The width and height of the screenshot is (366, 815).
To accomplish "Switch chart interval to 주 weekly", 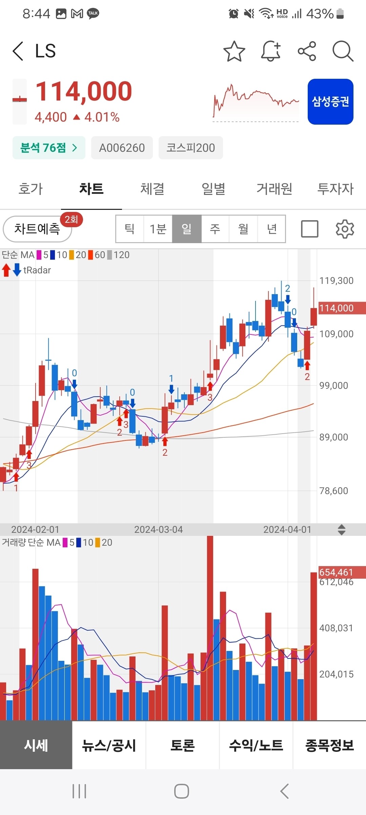I will tap(215, 229).
